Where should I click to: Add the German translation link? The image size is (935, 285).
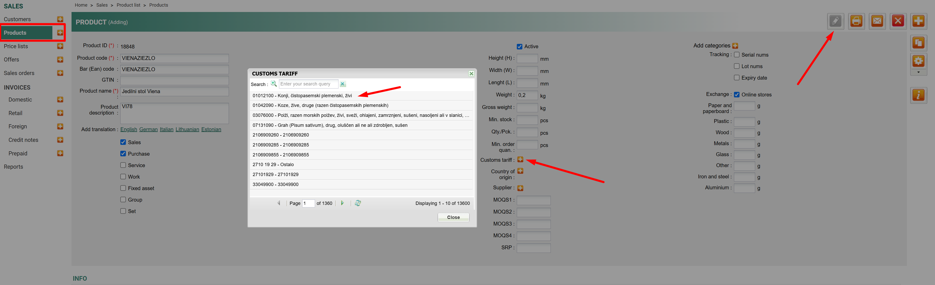click(148, 129)
